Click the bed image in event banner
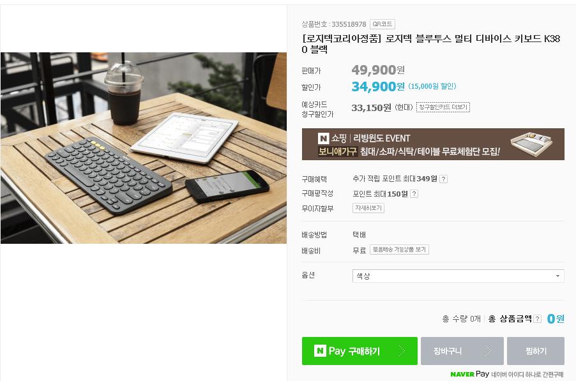The width and height of the screenshot is (576, 381). [531, 144]
